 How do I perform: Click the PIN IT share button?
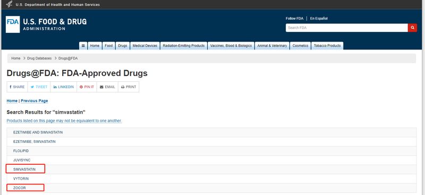87,87
